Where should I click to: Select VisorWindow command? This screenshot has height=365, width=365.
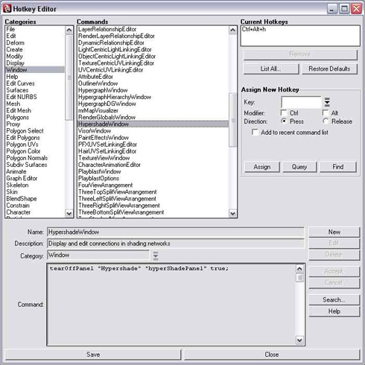coord(153,131)
